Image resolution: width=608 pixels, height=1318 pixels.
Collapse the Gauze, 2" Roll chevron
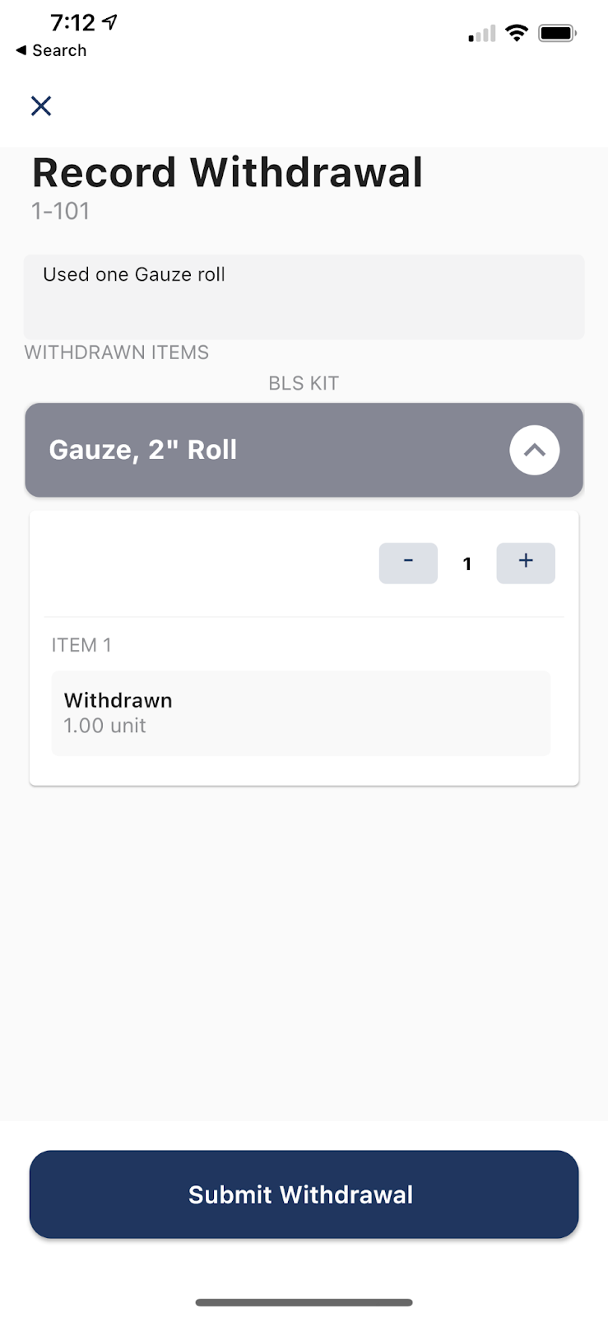(534, 450)
